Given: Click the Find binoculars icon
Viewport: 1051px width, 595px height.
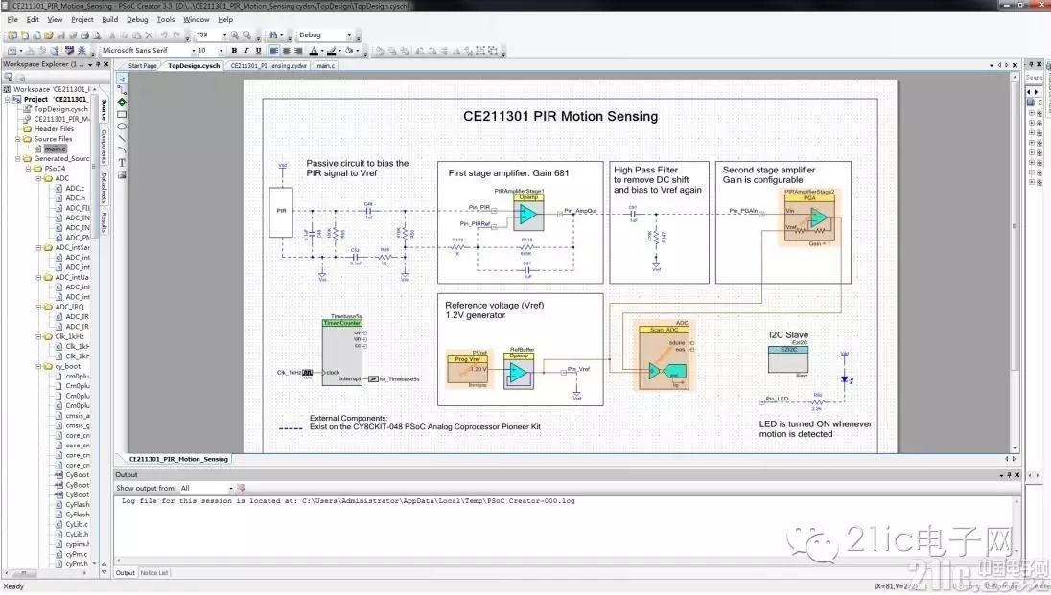Looking at the screenshot, I should point(272,34).
